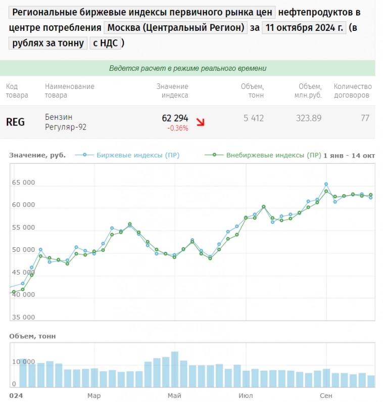Click the Сен label on the timeline axis
The height and width of the screenshot is (402, 383).
[326, 394]
